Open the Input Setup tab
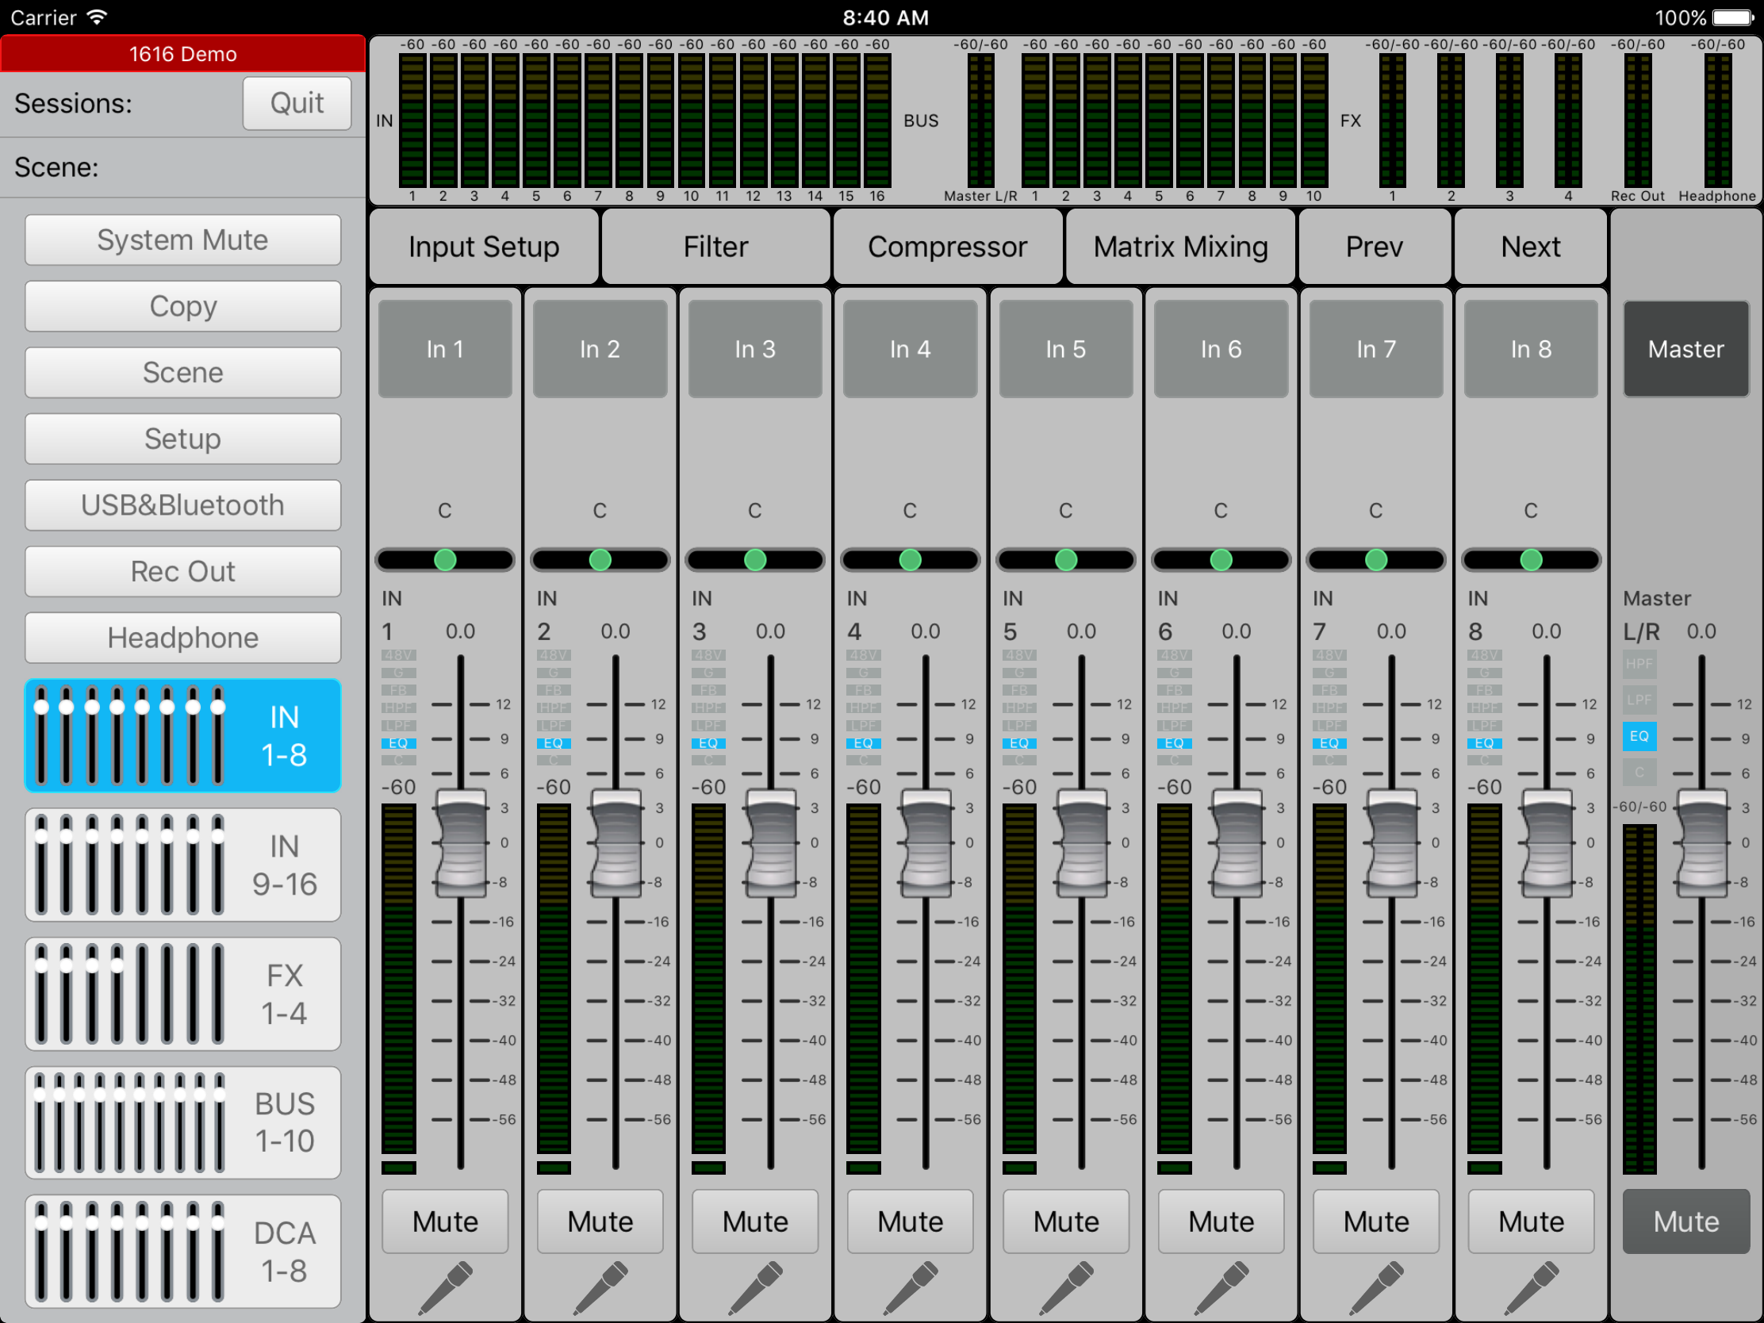 [483, 247]
